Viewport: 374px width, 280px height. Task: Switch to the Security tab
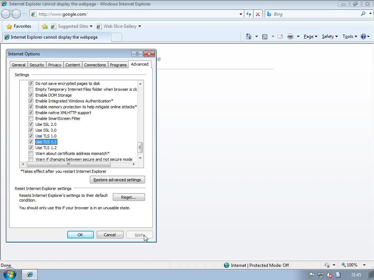tap(37, 65)
